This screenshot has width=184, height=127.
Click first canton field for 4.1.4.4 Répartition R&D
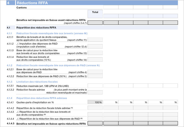click(111, 118)
